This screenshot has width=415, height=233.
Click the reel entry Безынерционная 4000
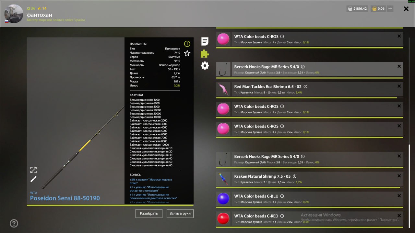pyautogui.click(x=145, y=100)
